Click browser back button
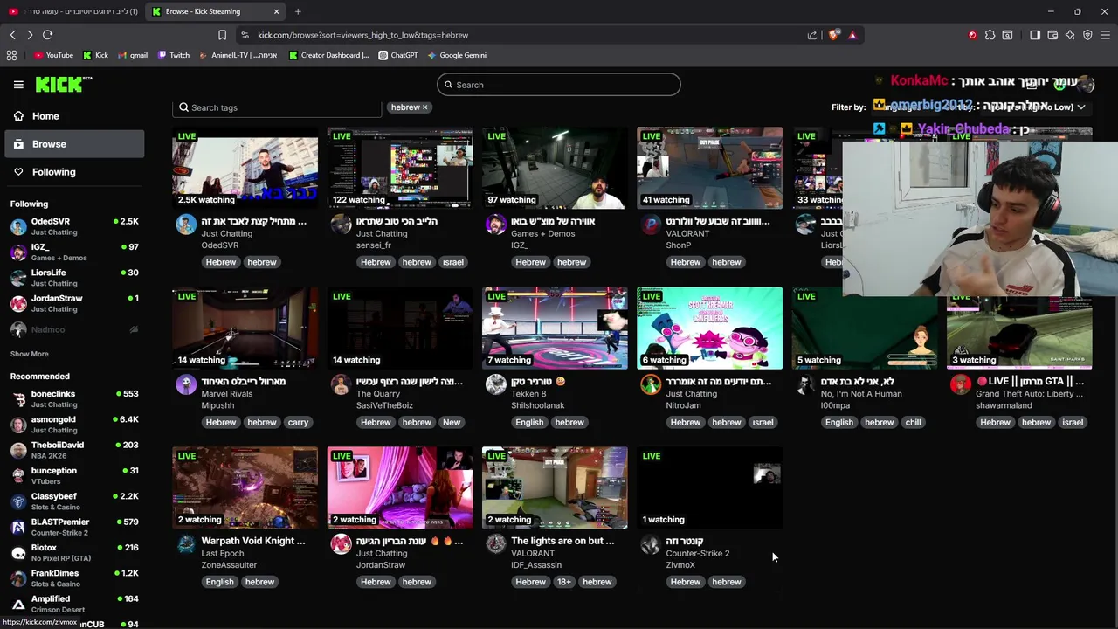This screenshot has height=629, width=1118. (12, 35)
